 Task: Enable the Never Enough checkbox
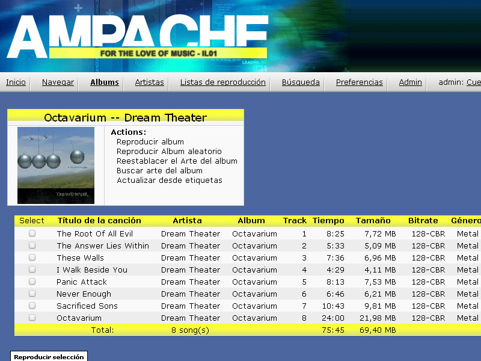click(32, 294)
